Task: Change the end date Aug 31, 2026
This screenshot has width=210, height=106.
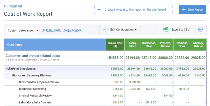Action: click(x=73, y=30)
